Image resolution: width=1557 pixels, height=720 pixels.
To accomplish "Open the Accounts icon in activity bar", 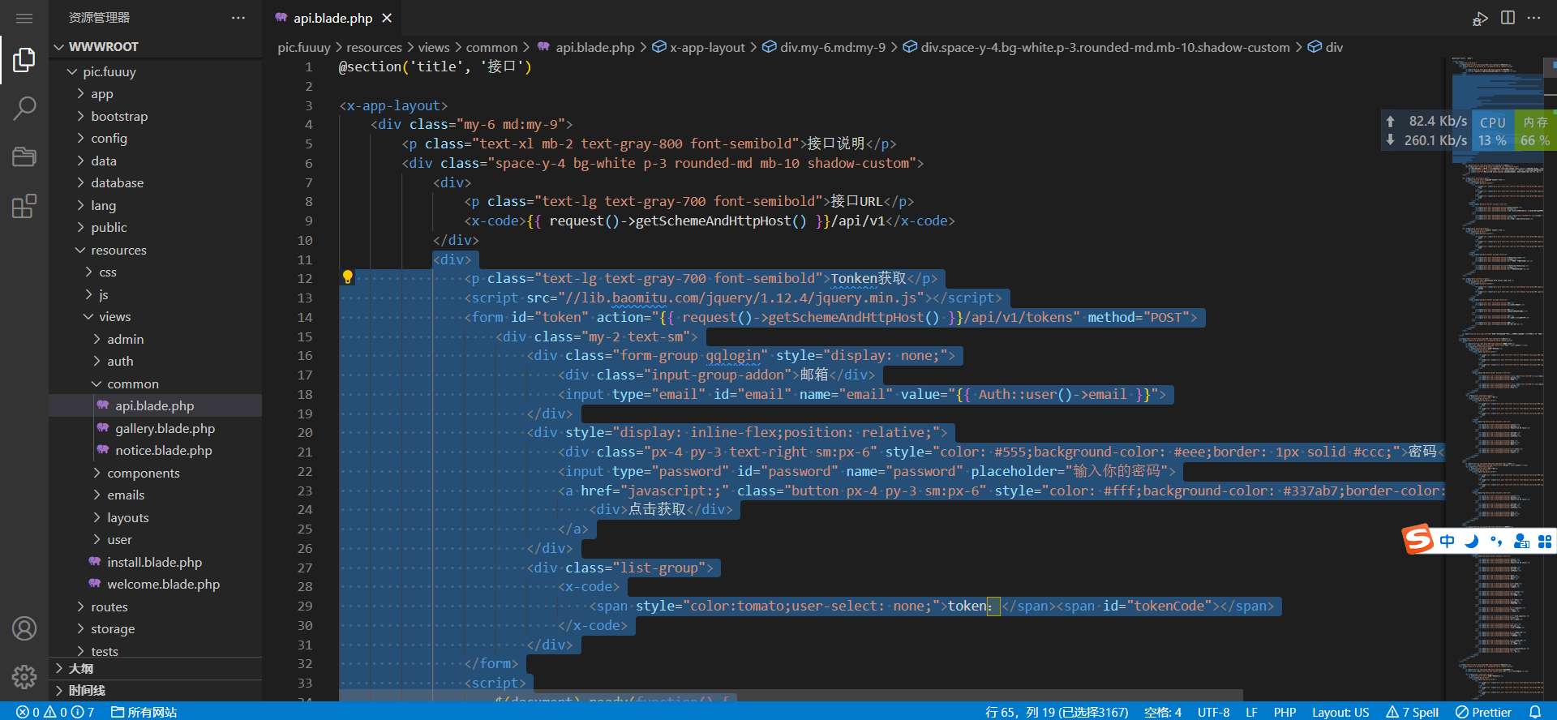I will pyautogui.click(x=24, y=628).
